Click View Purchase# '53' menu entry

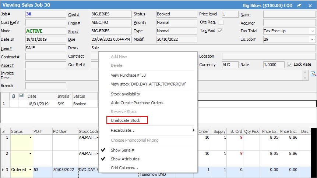coord(128,75)
